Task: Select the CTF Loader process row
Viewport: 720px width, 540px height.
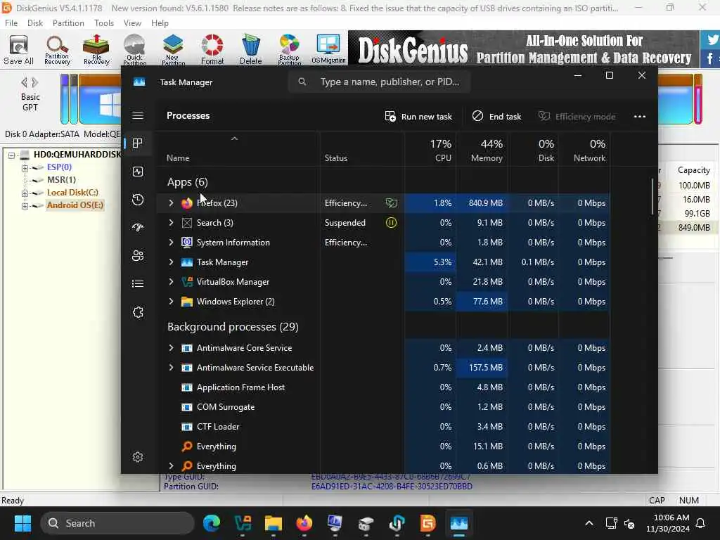Action: [383, 427]
